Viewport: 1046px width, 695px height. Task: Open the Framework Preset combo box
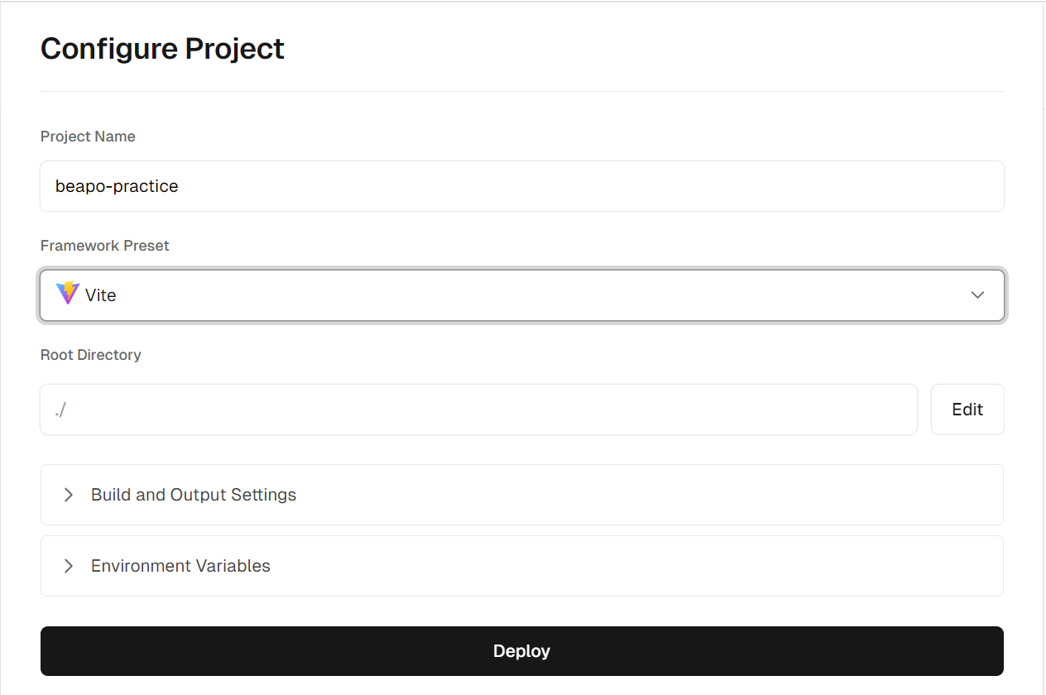(521, 295)
